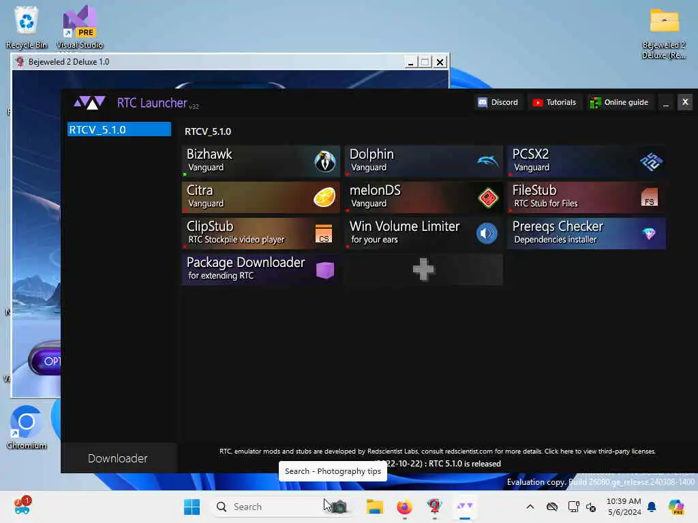Select the Visual Studio desktop shortcut
This screenshot has height=523, width=698.
click(x=80, y=27)
